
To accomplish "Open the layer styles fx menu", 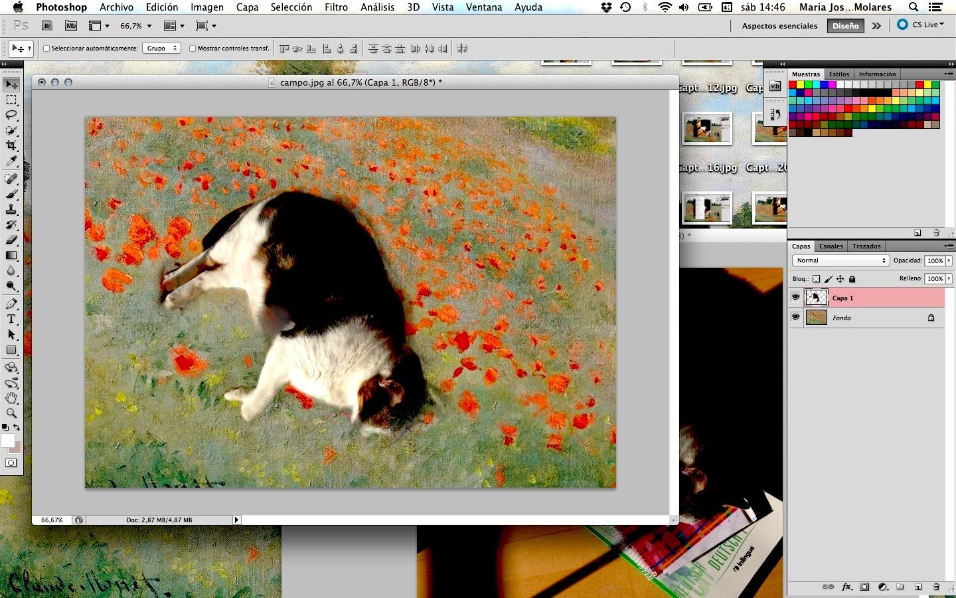I will click(x=846, y=587).
